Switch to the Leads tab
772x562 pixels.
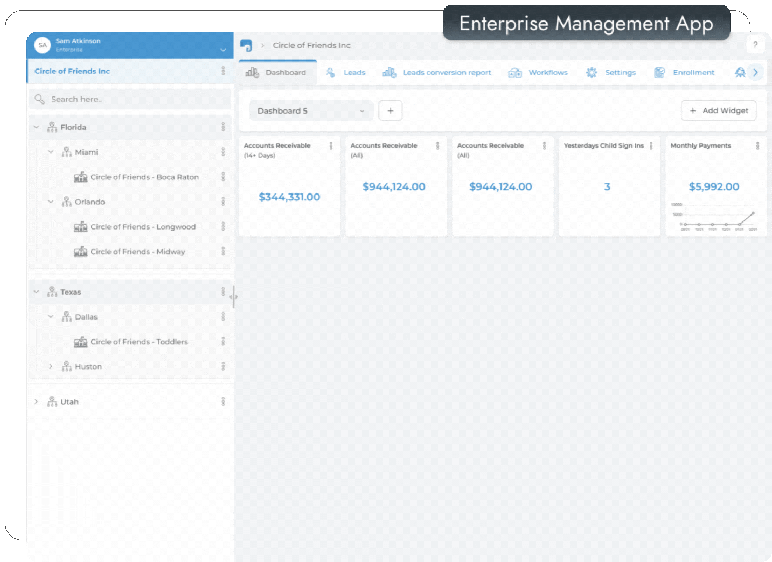(x=346, y=72)
